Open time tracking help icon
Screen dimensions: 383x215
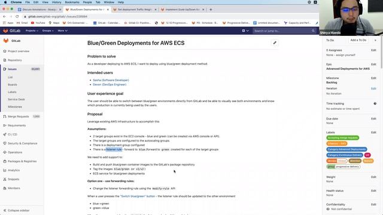[375, 103]
